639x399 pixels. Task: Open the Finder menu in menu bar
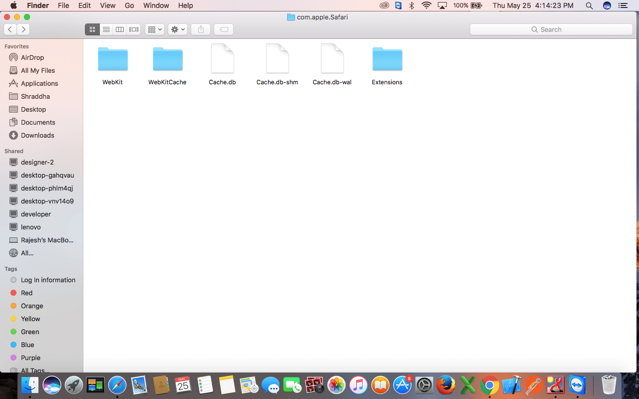pyautogui.click(x=38, y=5)
